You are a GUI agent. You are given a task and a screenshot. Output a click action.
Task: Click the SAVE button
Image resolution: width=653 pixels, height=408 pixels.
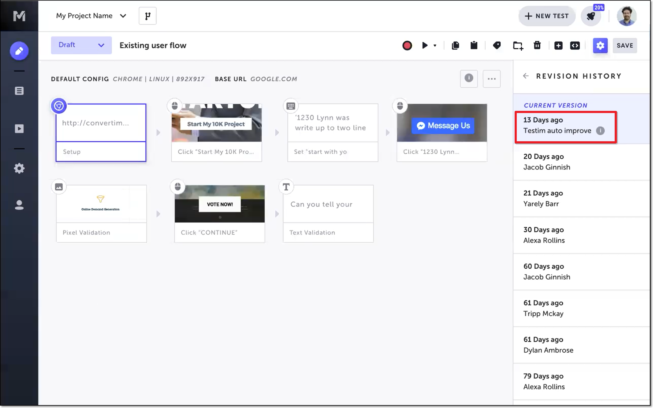coord(625,46)
